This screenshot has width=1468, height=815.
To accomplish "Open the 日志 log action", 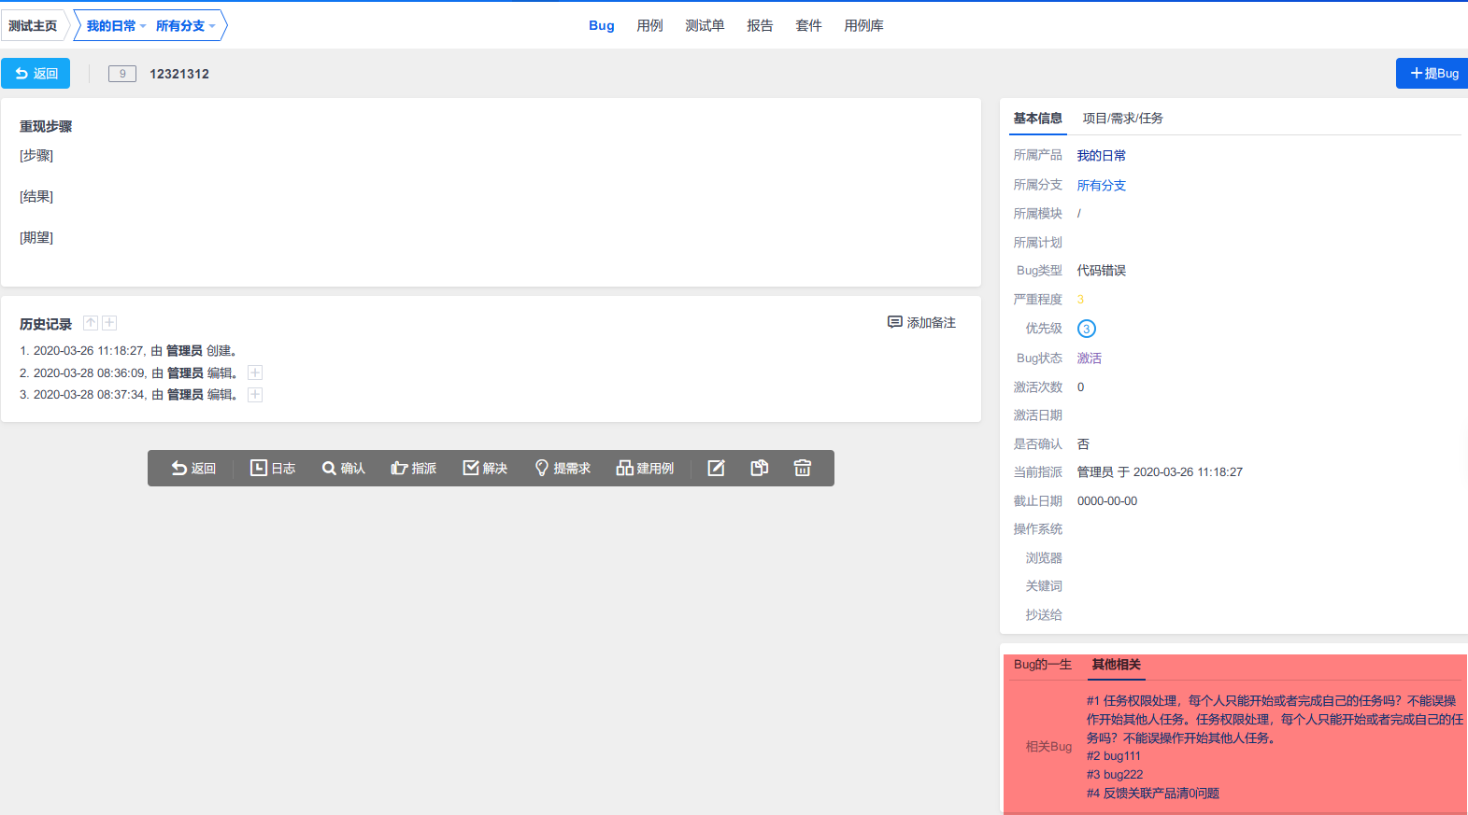I will point(273,469).
